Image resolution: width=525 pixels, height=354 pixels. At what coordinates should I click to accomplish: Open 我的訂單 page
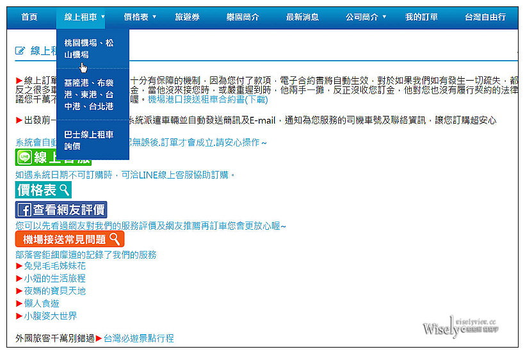[x=421, y=17]
